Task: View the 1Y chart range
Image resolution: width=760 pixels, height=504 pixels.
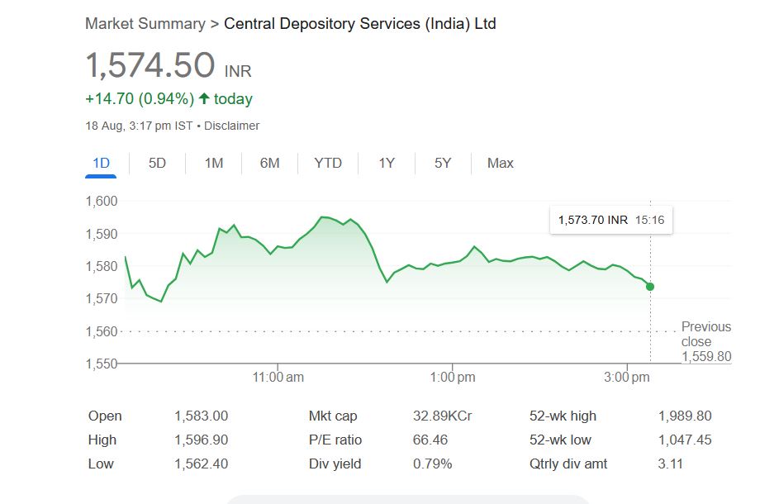Action: [387, 164]
